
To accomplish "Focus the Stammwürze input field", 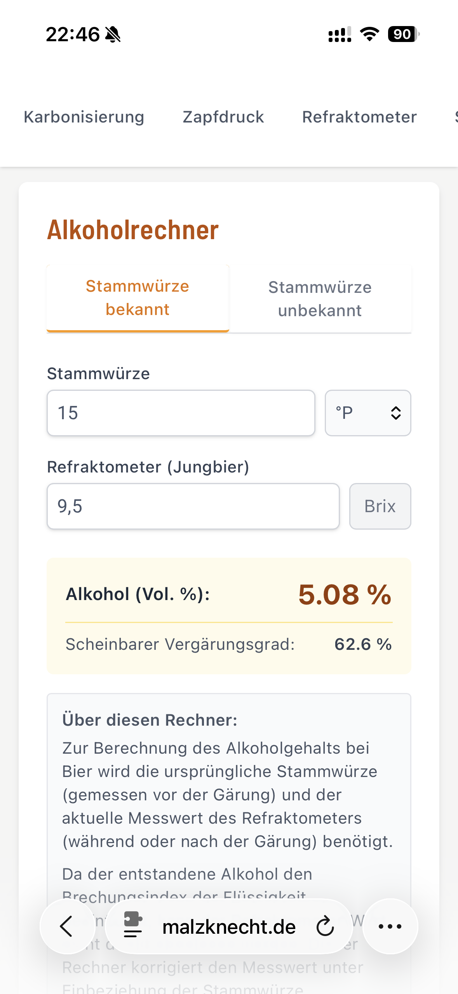I will click(181, 413).
